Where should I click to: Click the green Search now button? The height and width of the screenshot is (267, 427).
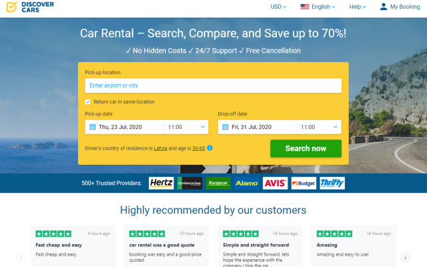click(306, 148)
